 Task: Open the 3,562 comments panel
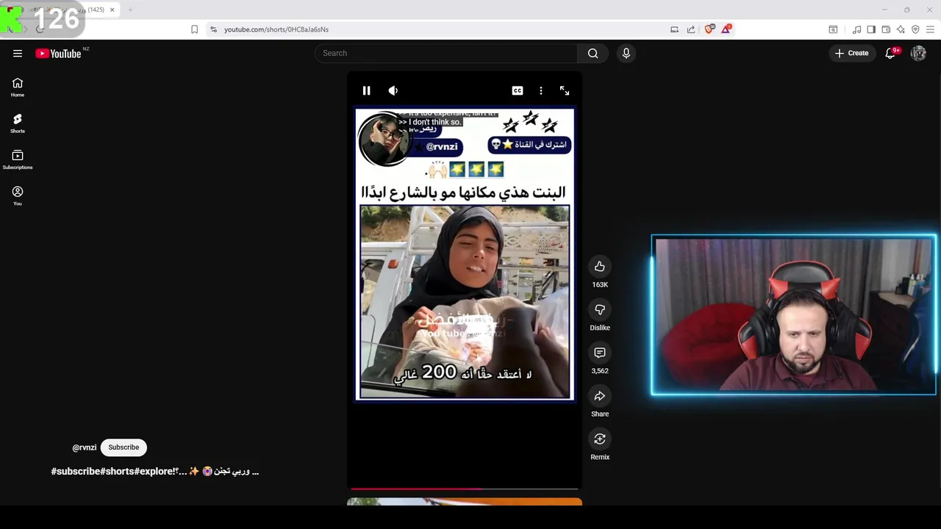point(600,353)
